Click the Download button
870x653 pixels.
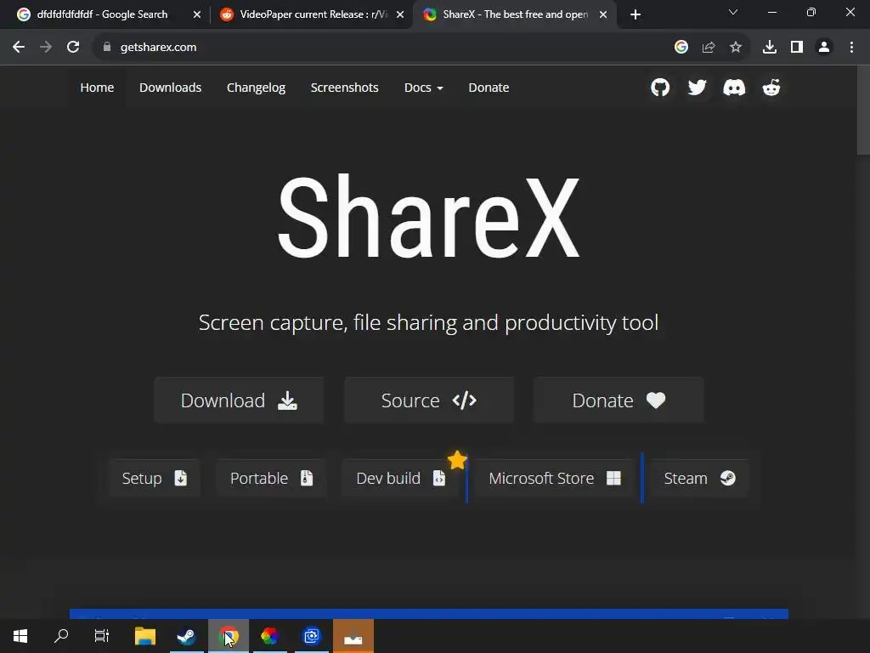click(x=239, y=400)
